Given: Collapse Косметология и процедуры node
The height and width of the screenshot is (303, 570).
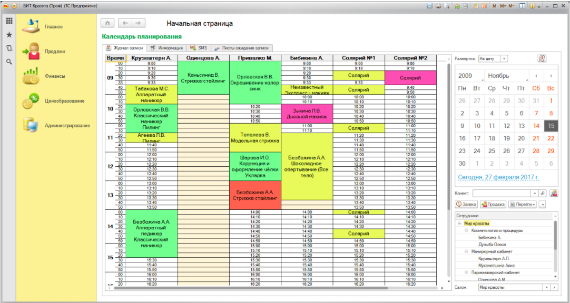Looking at the screenshot, I should 466,230.
